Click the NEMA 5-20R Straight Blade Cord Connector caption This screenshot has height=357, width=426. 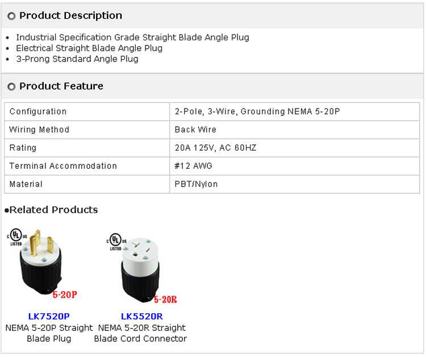pos(141,333)
